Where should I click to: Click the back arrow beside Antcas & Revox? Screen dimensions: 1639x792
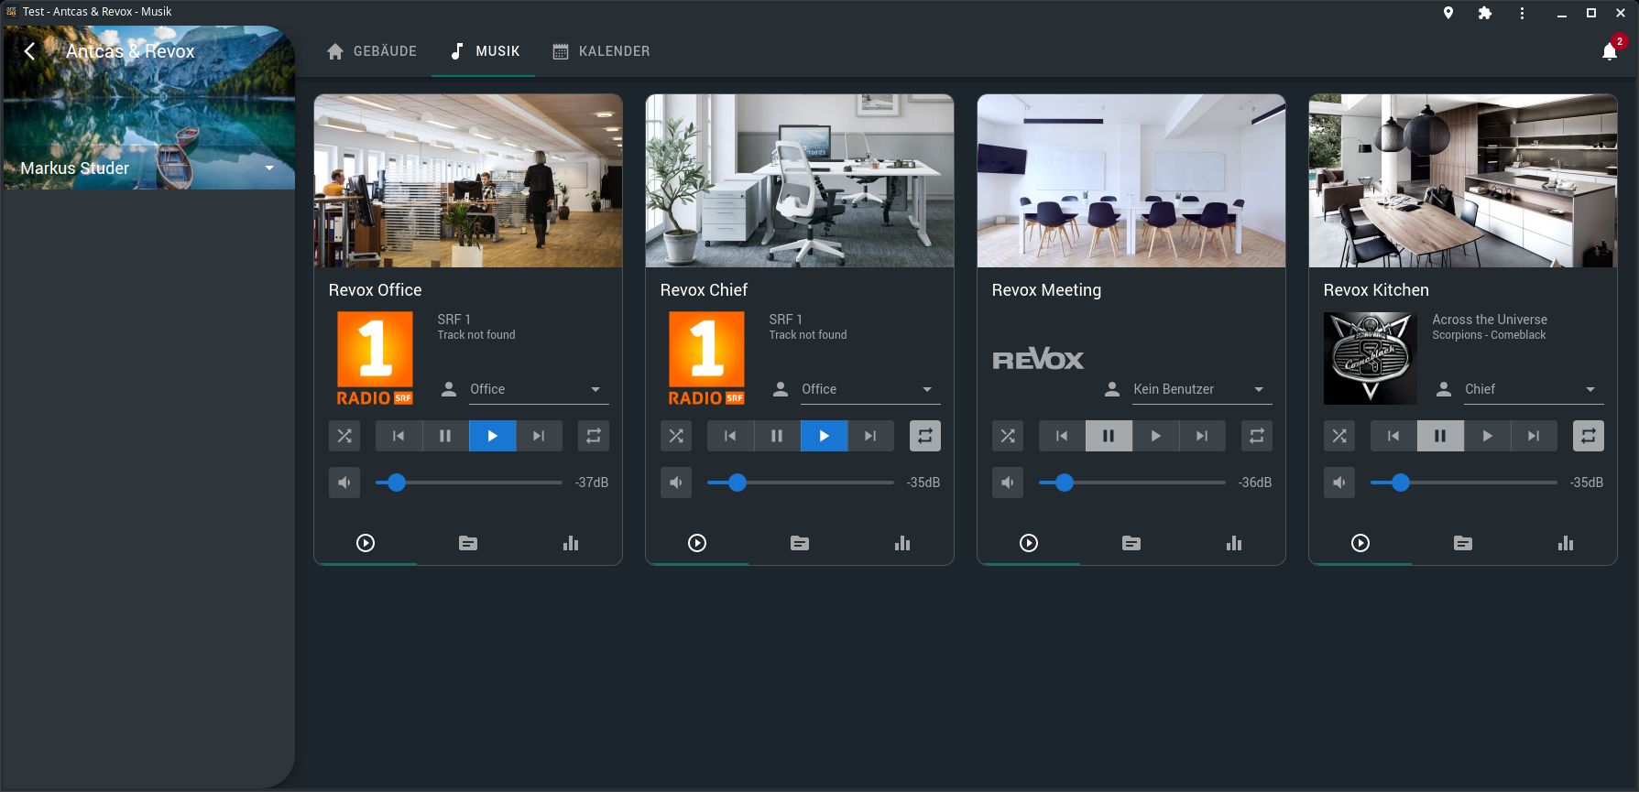[29, 51]
